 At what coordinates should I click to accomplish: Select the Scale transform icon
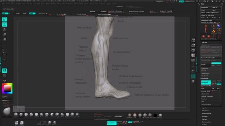(5, 34)
